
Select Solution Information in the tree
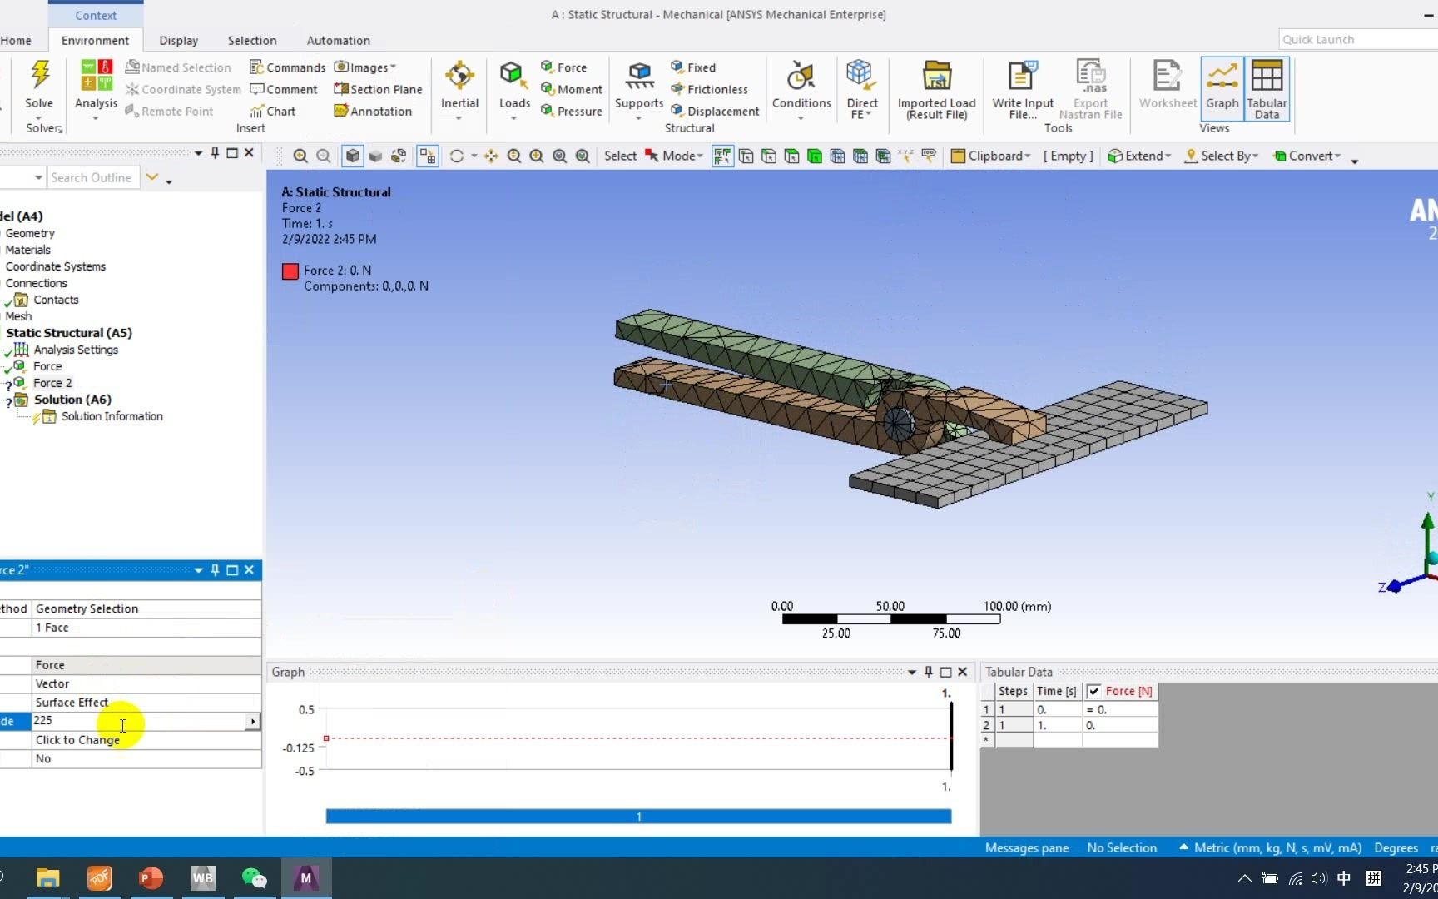pos(112,416)
